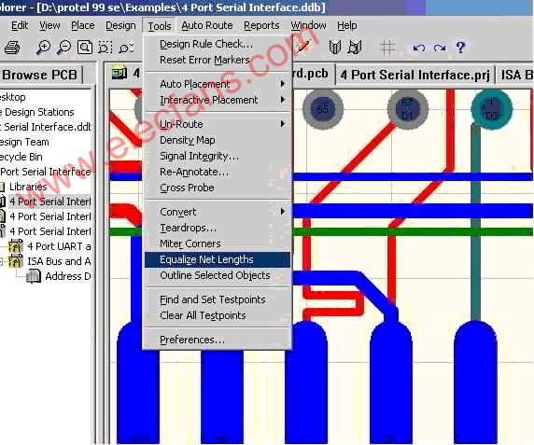Click the fit document zoom icon
Image resolution: width=534 pixels, height=445 pixels.
click(x=85, y=48)
